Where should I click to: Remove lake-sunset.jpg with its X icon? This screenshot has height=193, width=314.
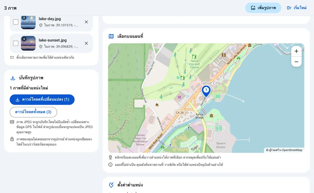coord(86,43)
